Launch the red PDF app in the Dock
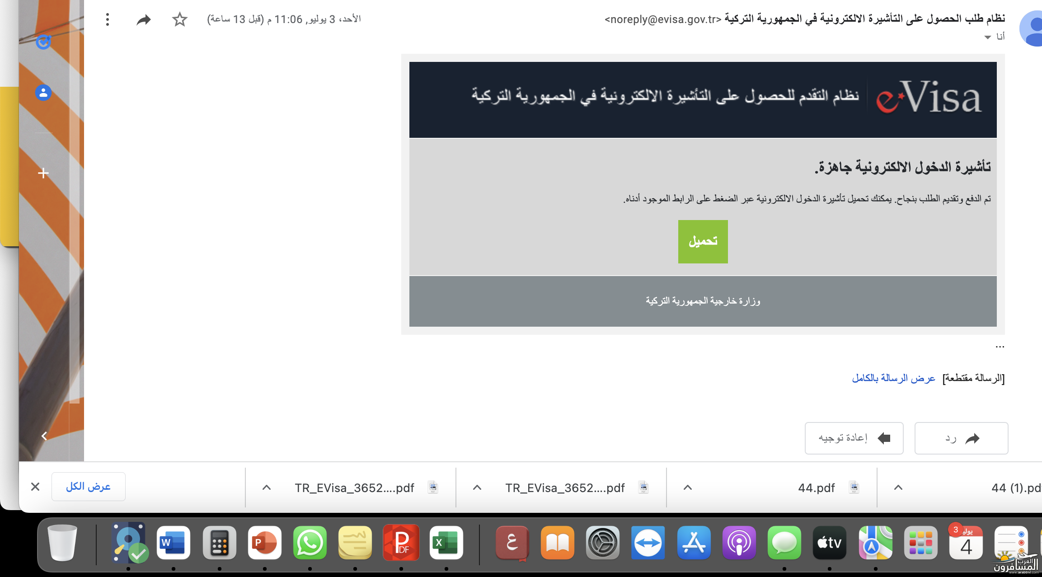 401,543
